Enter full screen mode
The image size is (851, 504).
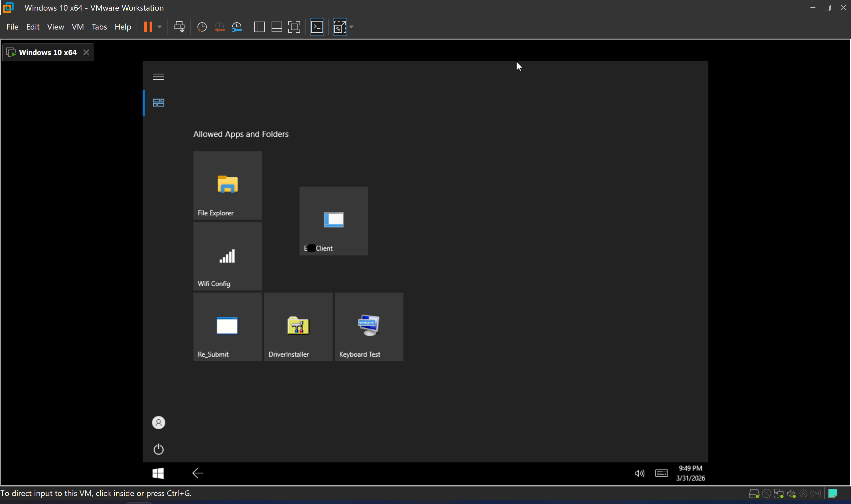pyautogui.click(x=294, y=27)
